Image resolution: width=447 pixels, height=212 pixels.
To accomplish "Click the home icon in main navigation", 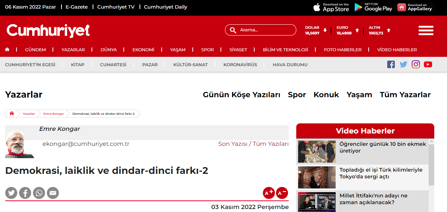I will click(7, 50).
